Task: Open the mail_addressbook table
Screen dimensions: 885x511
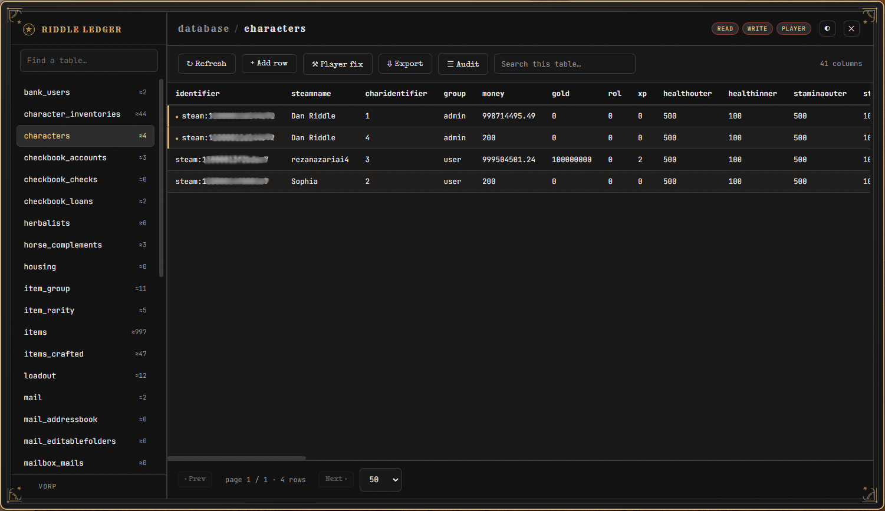Action: pyautogui.click(x=85, y=420)
